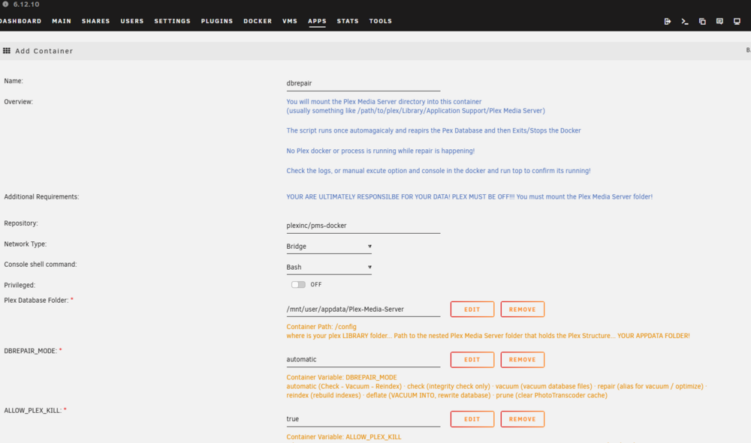This screenshot has height=443, width=751.
Task: Go to the Dashboard menu
Action: (x=20, y=21)
